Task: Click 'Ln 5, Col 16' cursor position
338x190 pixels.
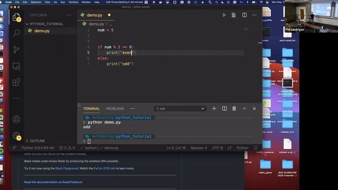Action: pos(176,148)
